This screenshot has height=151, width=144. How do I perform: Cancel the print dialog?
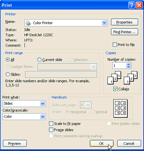click(x=129, y=143)
